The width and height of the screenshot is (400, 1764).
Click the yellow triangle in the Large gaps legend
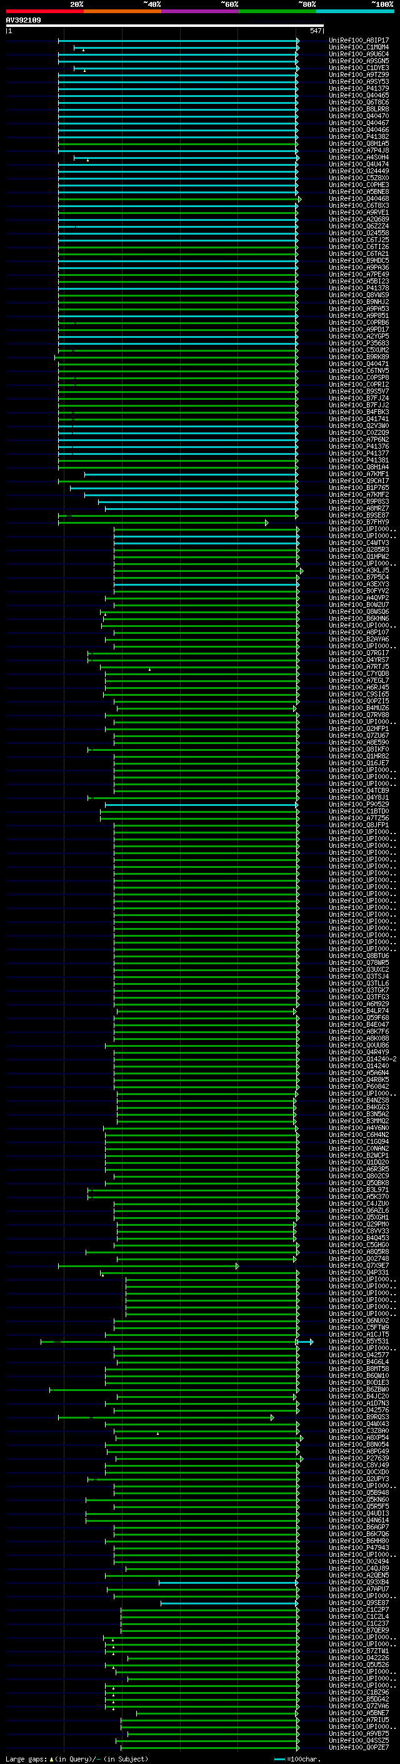pyautogui.click(x=51, y=1758)
